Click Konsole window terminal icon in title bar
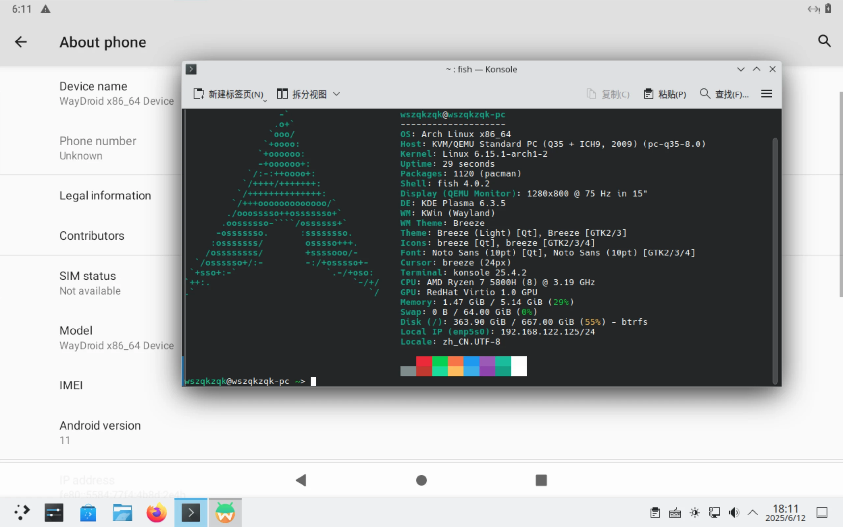843x527 pixels. 191,69
